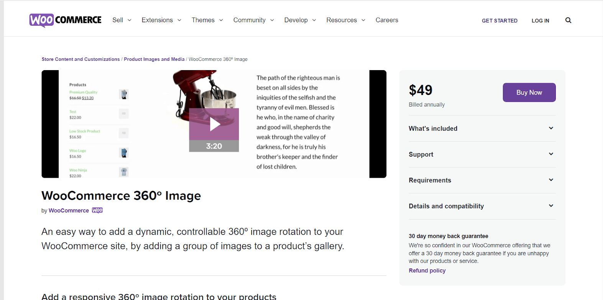Click Low Stock Product in video preview
Viewport: 603px width, 300px height.
tap(85, 131)
